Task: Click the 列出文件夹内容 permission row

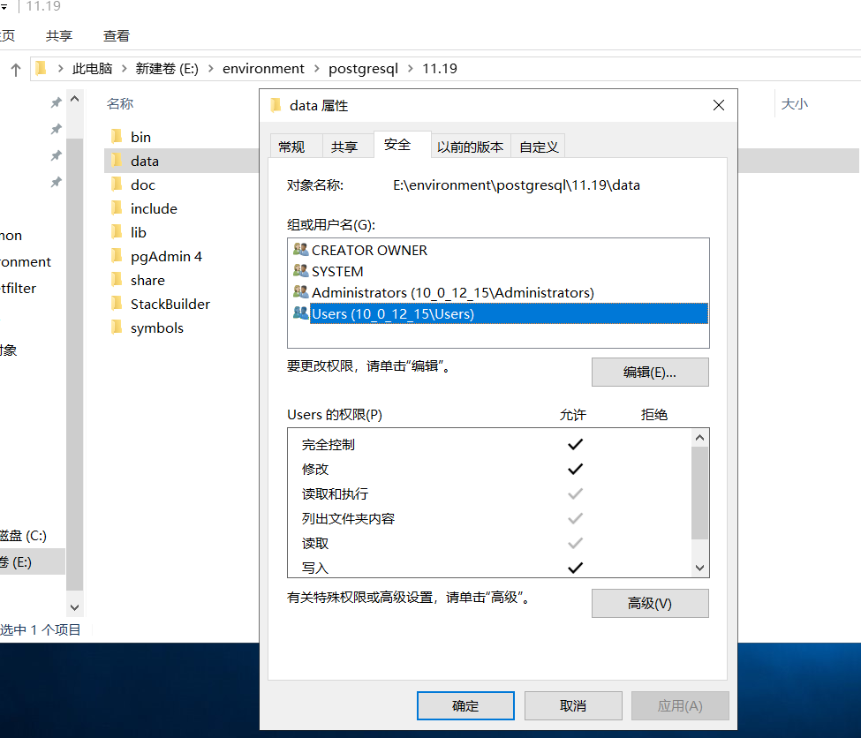Action: [x=488, y=518]
